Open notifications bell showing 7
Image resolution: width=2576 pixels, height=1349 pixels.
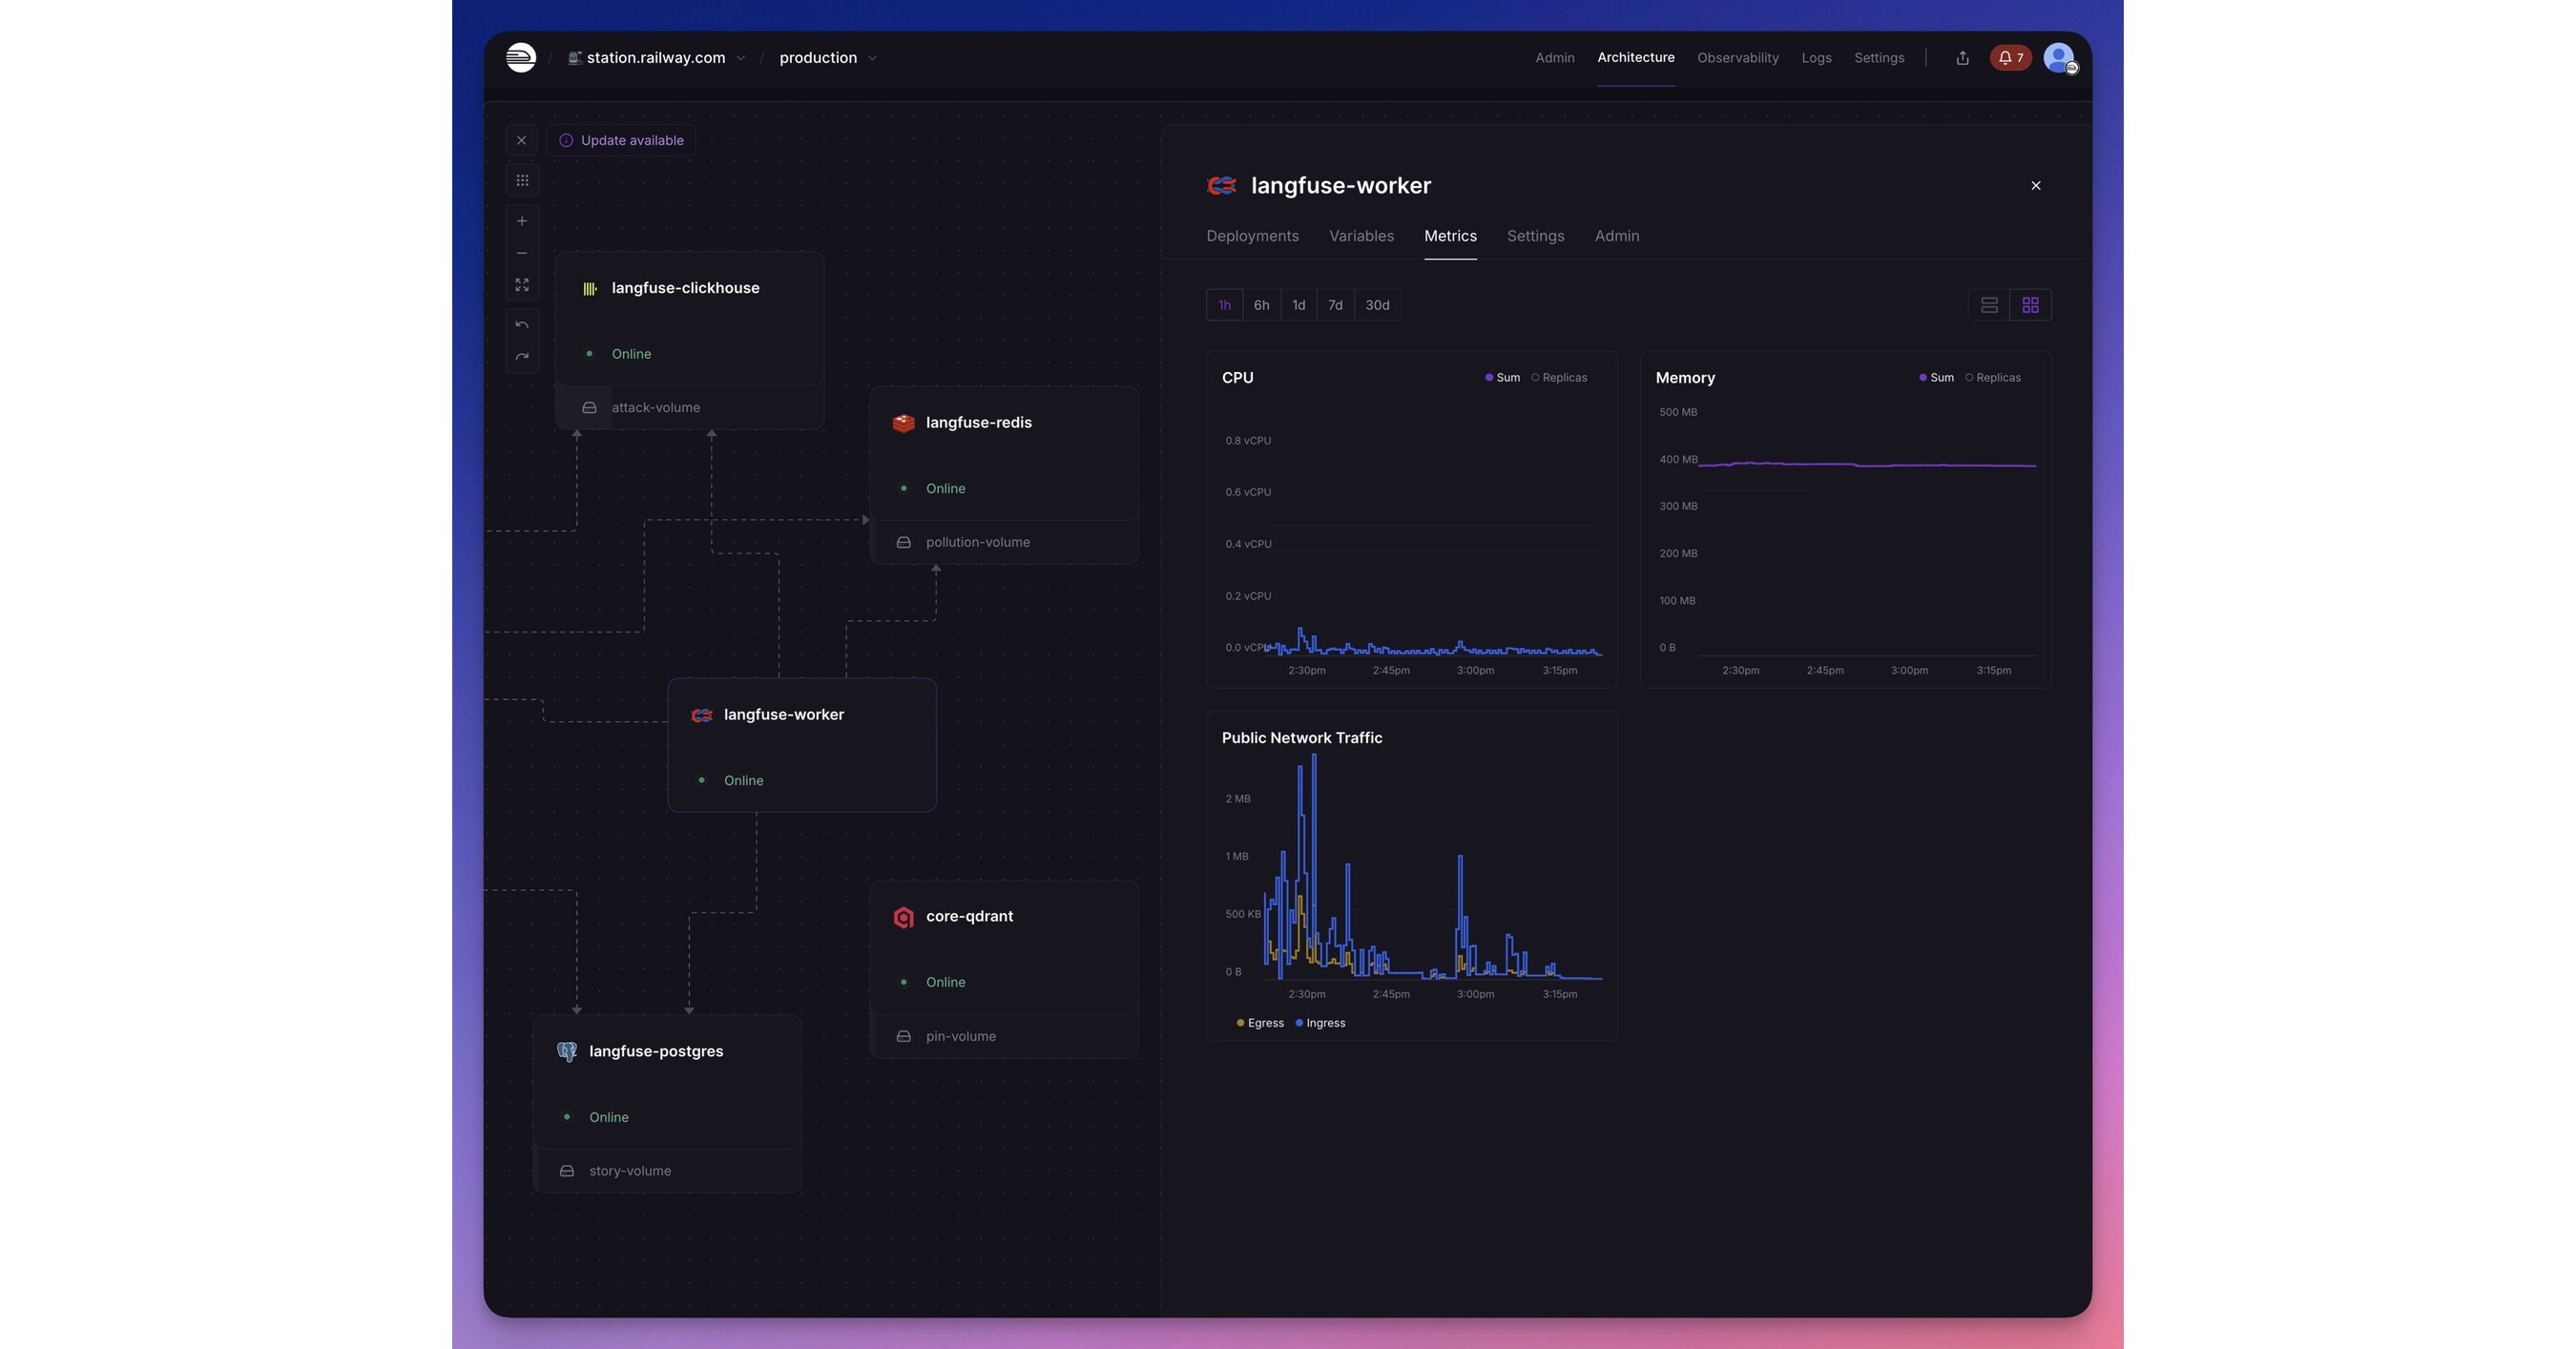click(2010, 58)
